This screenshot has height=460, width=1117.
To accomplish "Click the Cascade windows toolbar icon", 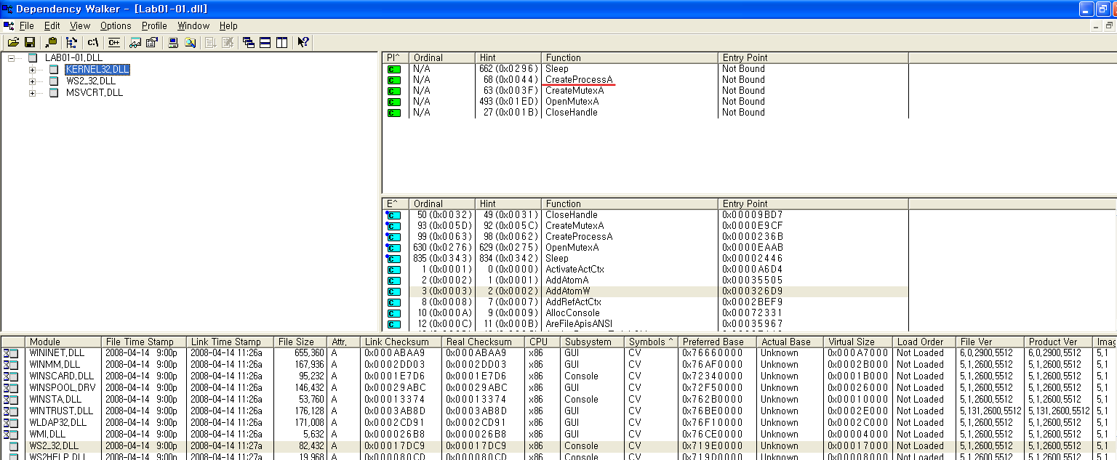I will point(248,42).
